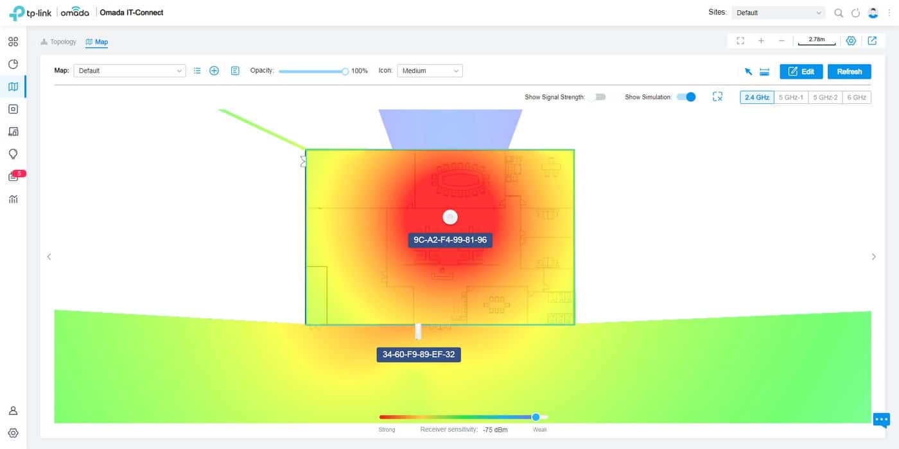The width and height of the screenshot is (899, 449).
Task: Select the Statistics pie-chart sidebar icon
Action: click(13, 64)
